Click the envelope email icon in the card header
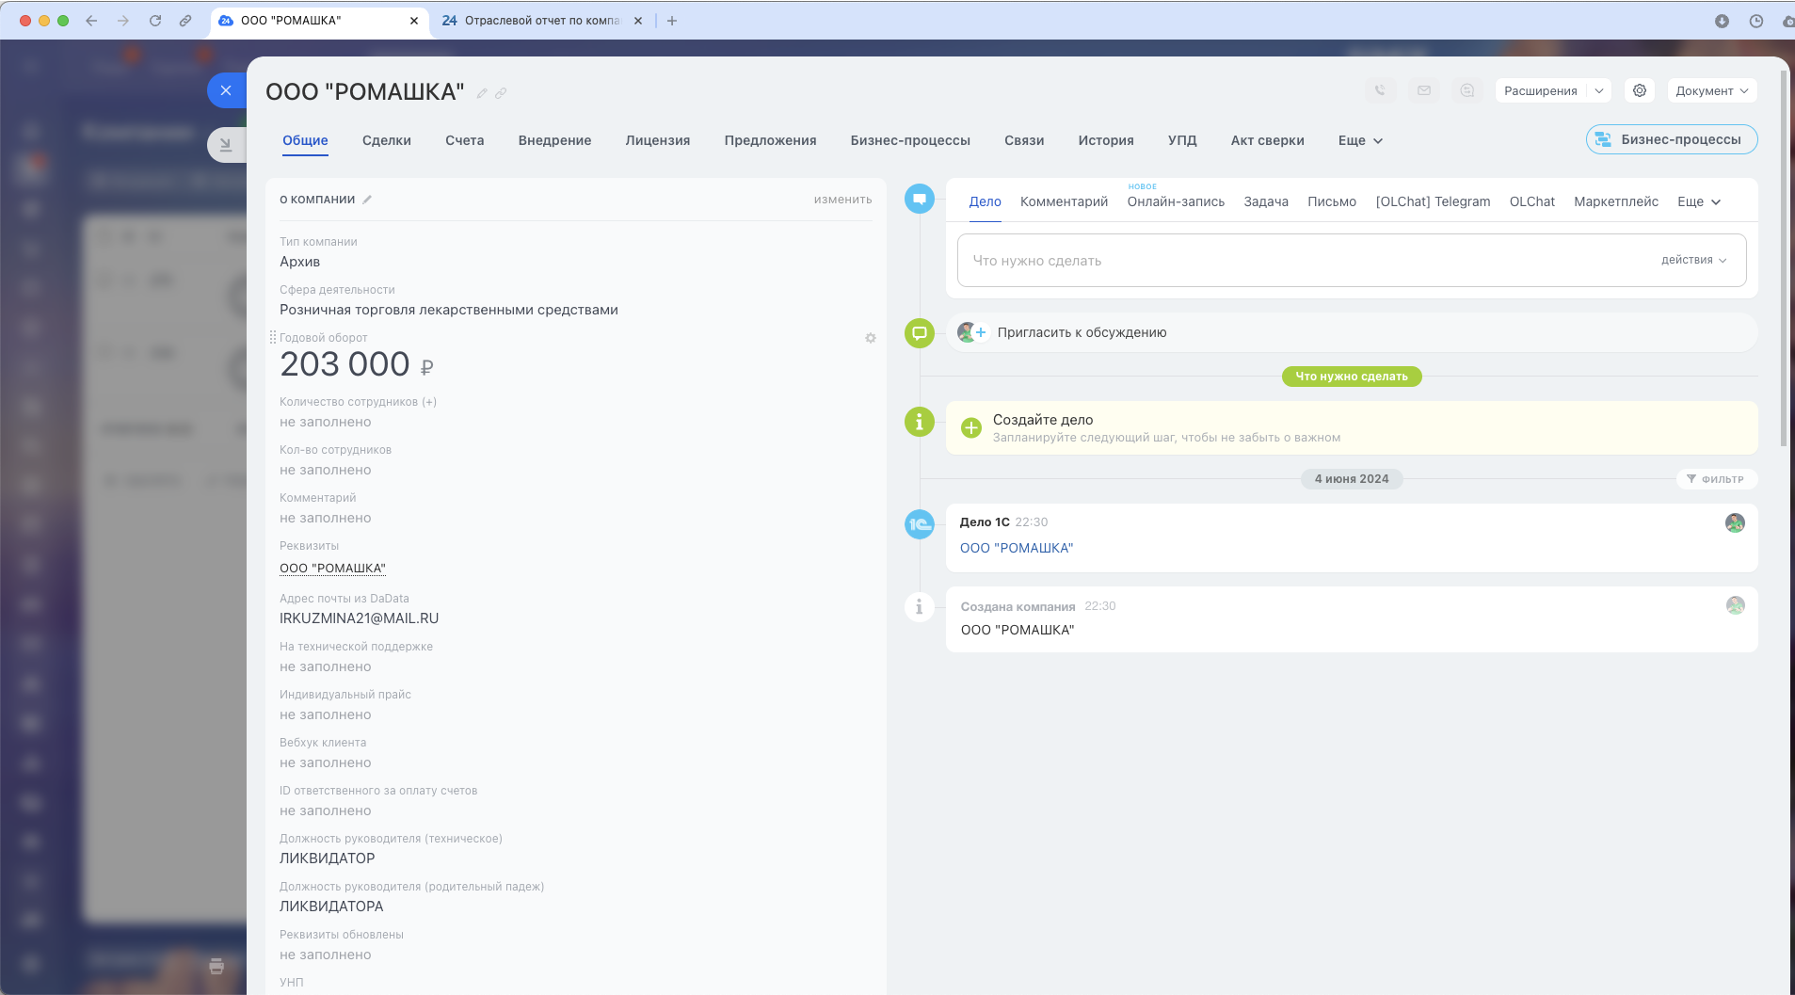1795x995 pixels. [x=1424, y=90]
